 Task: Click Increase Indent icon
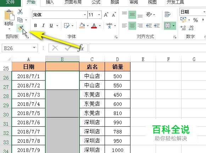coord(157,26)
